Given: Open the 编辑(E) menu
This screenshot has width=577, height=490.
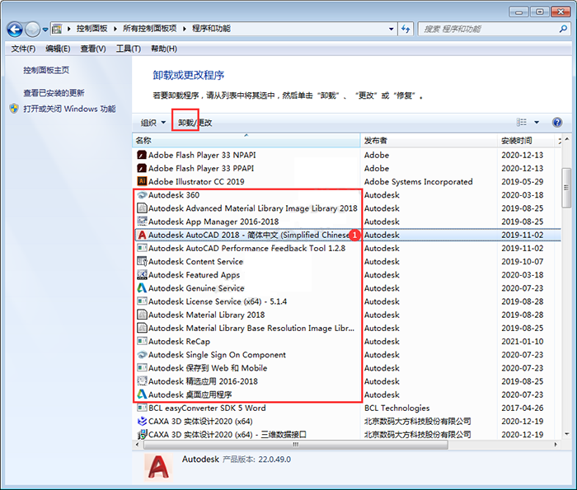Looking at the screenshot, I should pyautogui.click(x=58, y=49).
